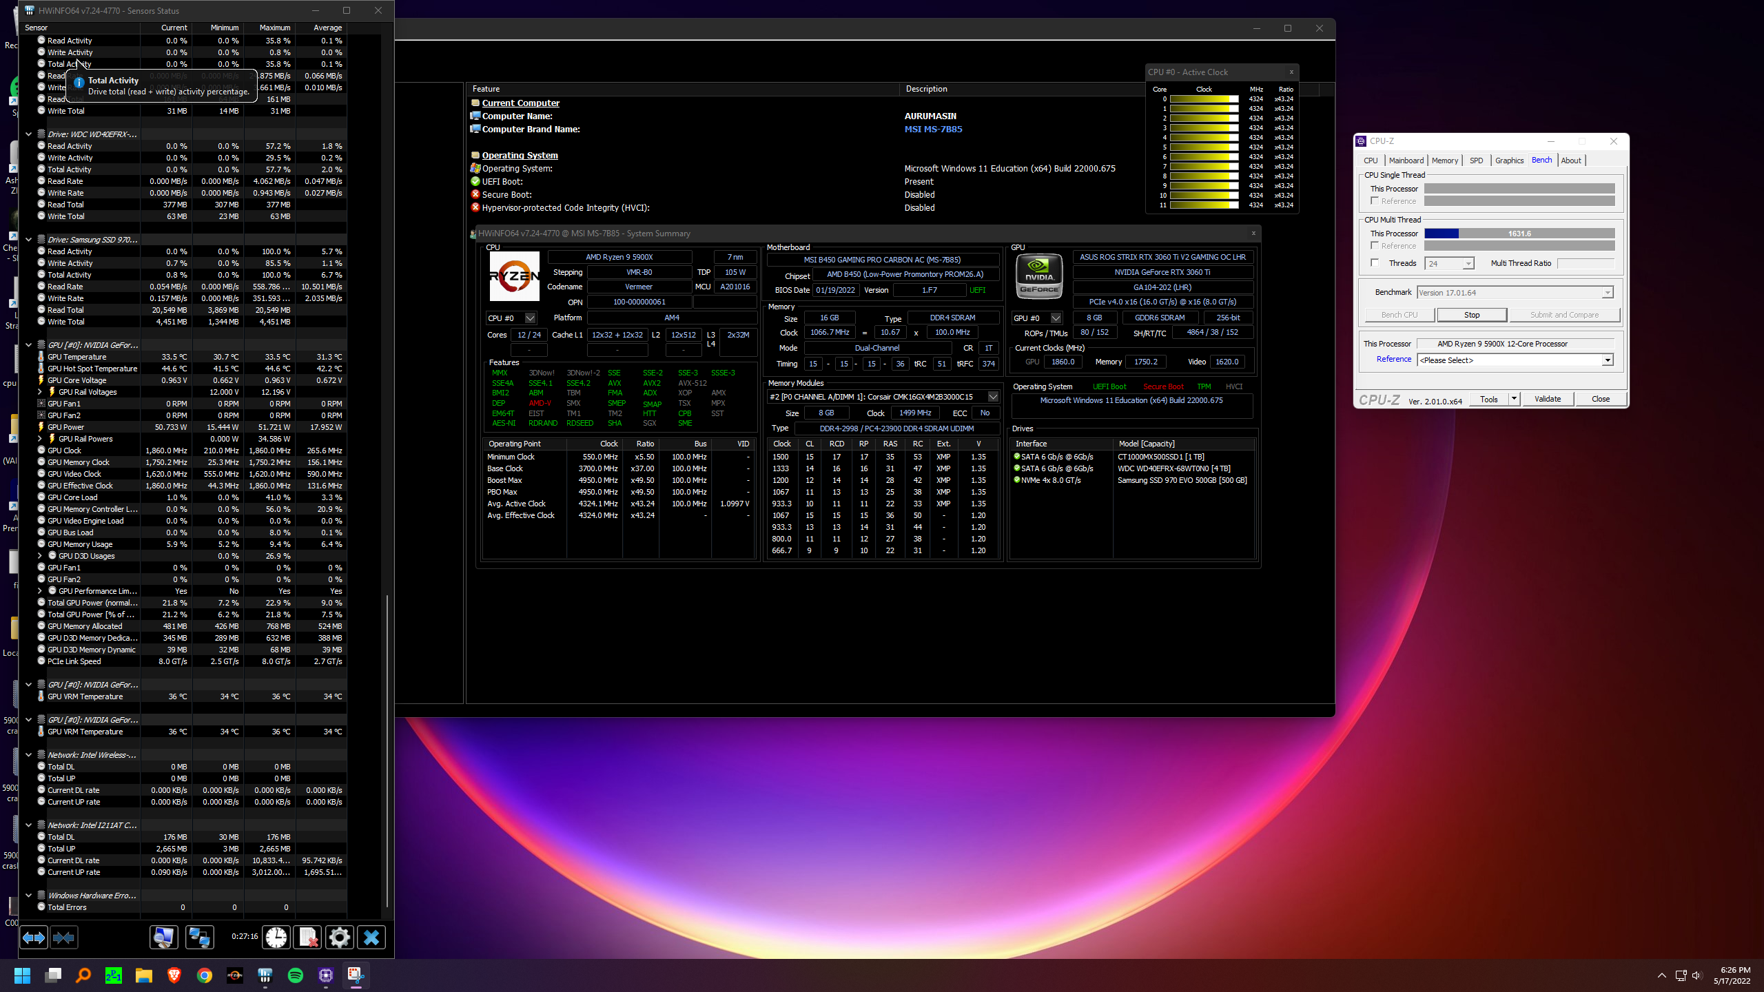Switch to the About tab in CPU-Z
Viewport: 1764px width, 992px height.
point(1571,161)
